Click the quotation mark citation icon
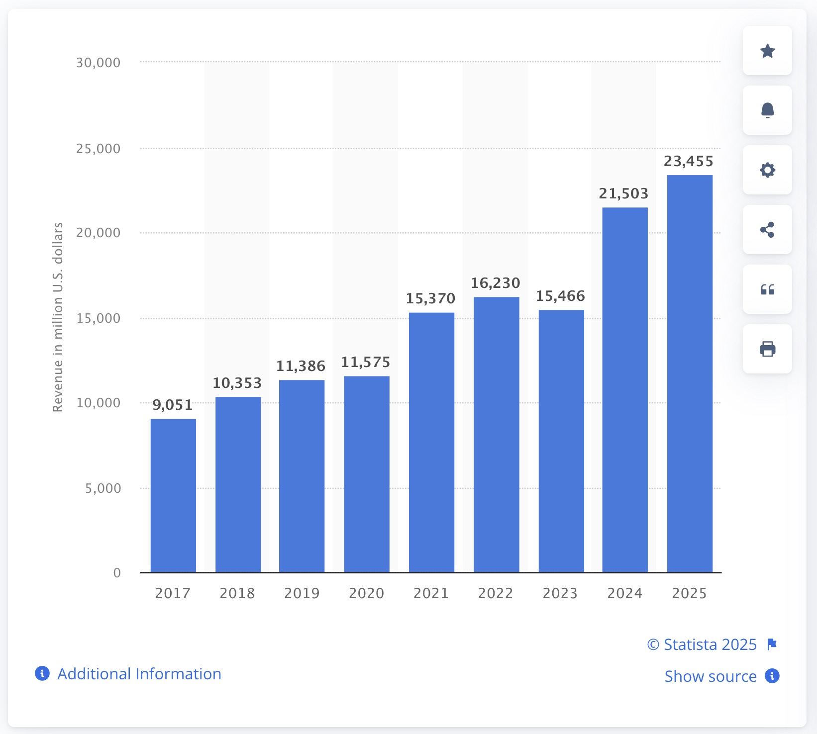This screenshot has width=817, height=734. click(767, 289)
